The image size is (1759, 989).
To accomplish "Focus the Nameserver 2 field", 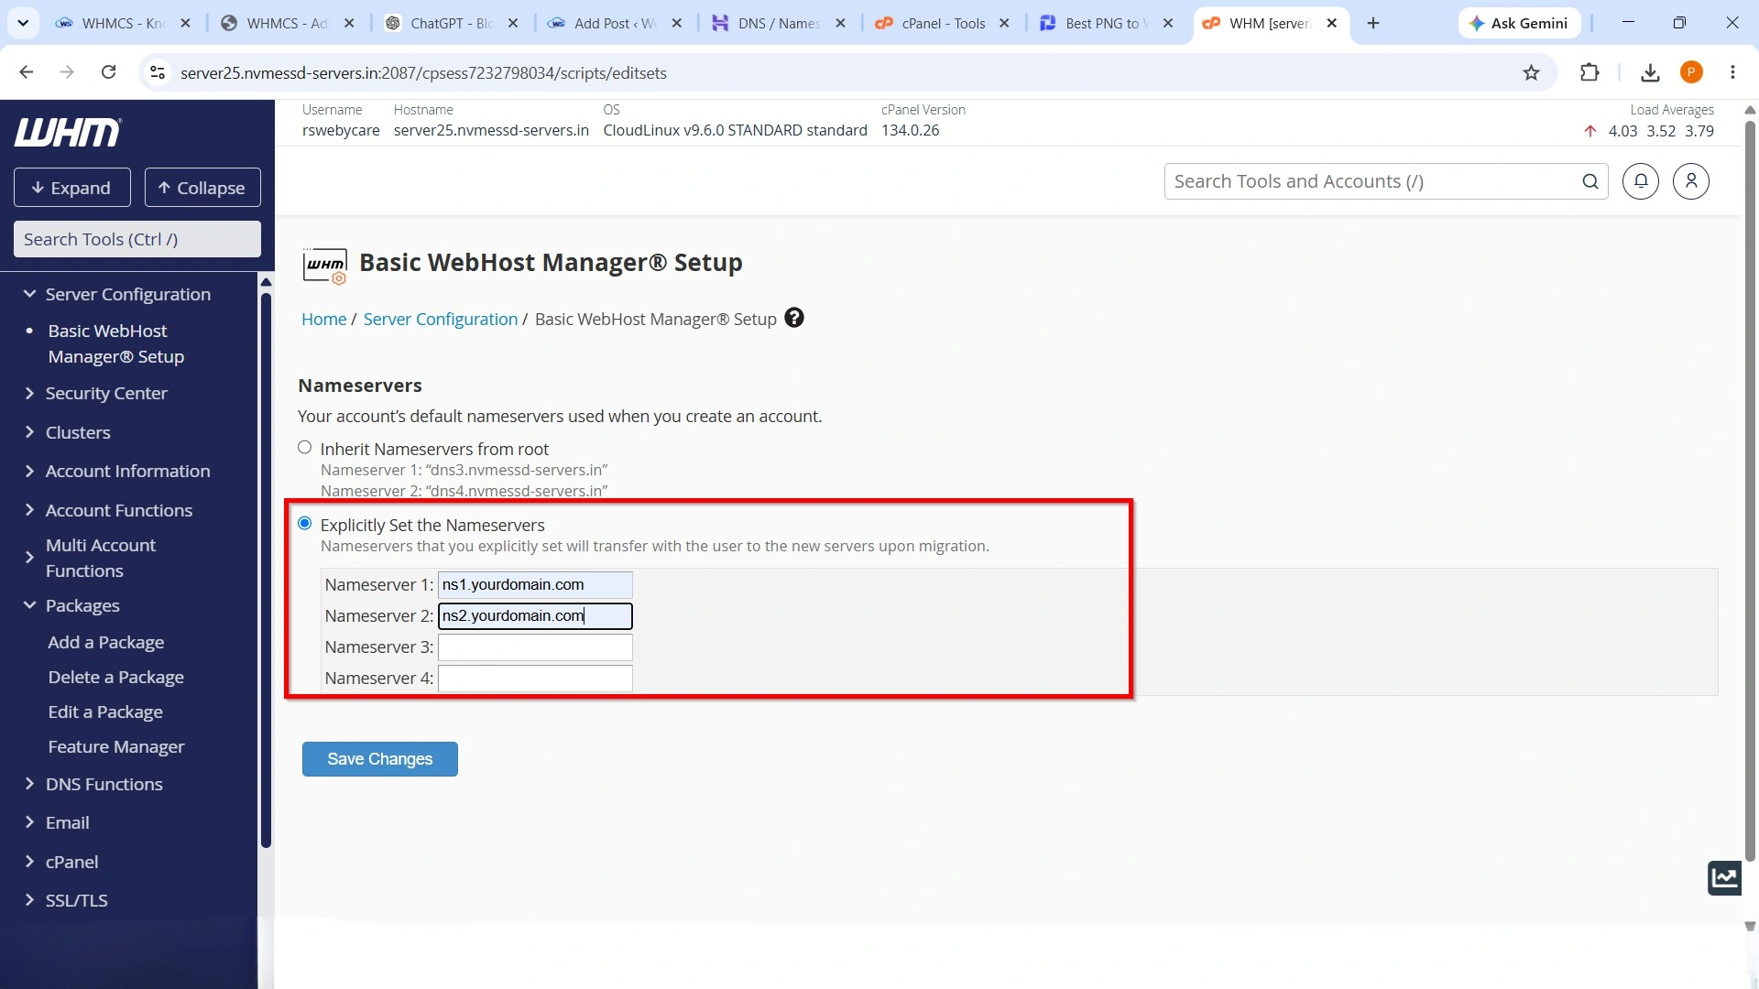I will point(535,615).
